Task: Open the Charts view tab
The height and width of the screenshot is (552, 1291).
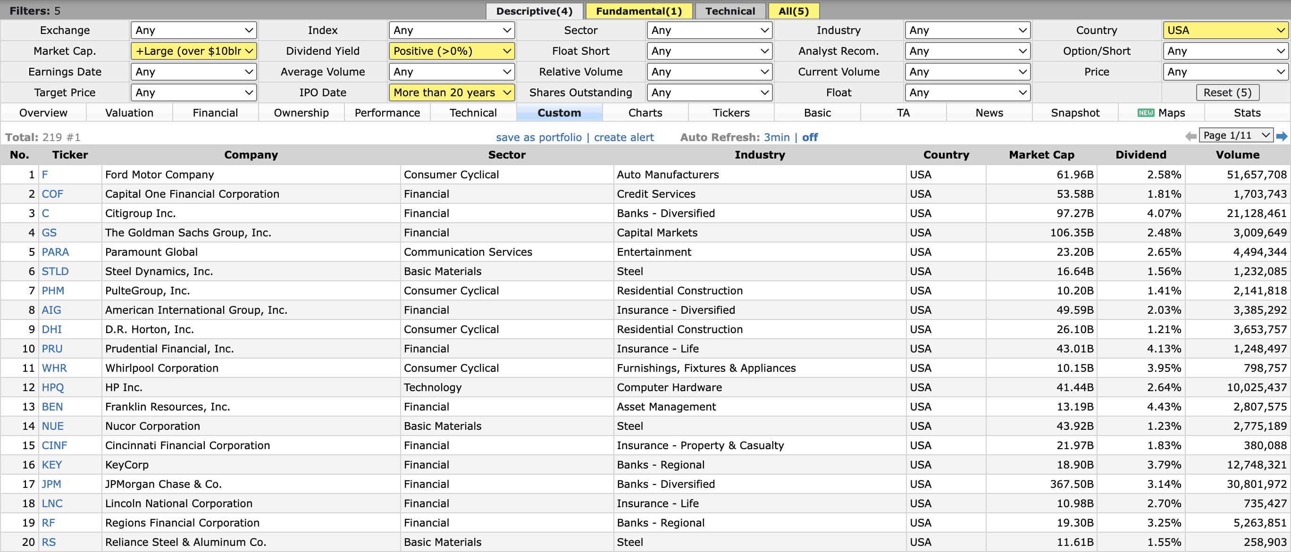Action: 645,113
